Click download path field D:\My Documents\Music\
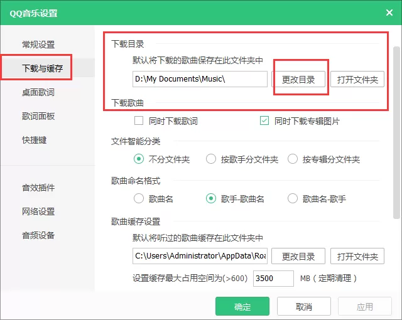Image resolution: width=402 pixels, height=320 pixels. click(x=200, y=79)
